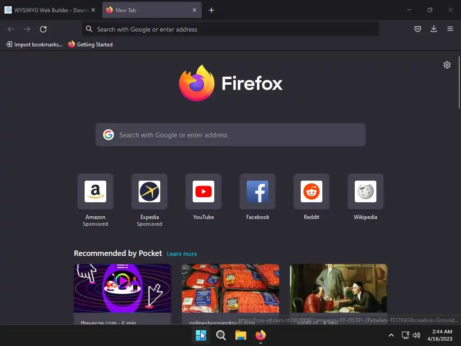
Task: Go back using the back arrow
Action: (11, 29)
